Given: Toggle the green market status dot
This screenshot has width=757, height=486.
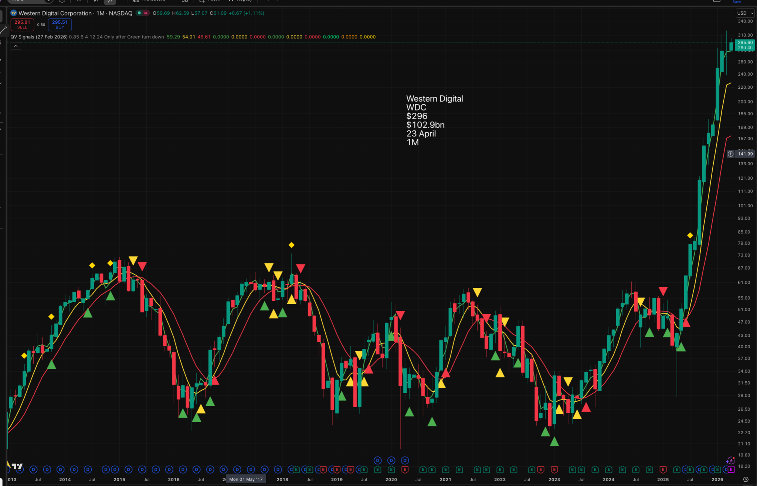Looking at the screenshot, I should pos(139,13).
